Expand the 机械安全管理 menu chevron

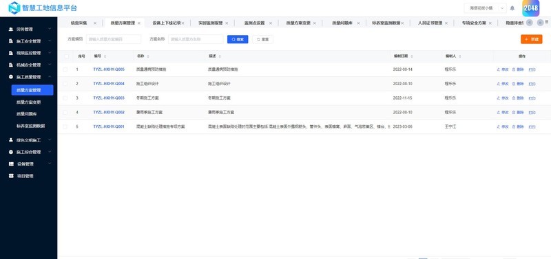[x=50, y=65]
